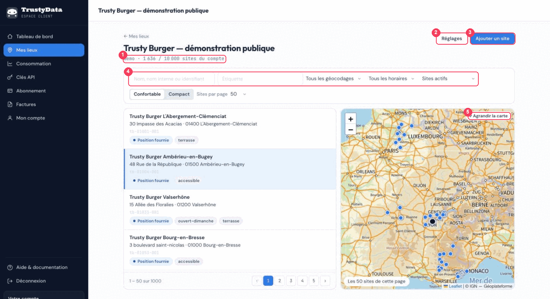Click Déconnexion to log out
The height and width of the screenshot is (299, 550).
coord(44,281)
